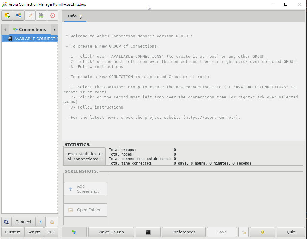Viewport: 307px width, 239px height.
Task: Select the AVAILABLE CONNECTIONS tree root
Action: point(30,39)
